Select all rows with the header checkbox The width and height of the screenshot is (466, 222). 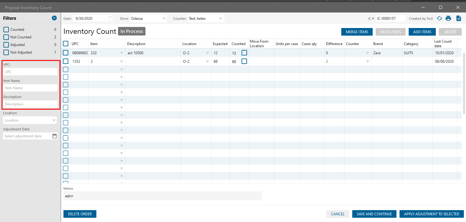point(66,44)
